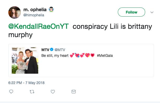Expand the tweet options chevron menu
Screen dimensions: 160x103
(152, 12)
